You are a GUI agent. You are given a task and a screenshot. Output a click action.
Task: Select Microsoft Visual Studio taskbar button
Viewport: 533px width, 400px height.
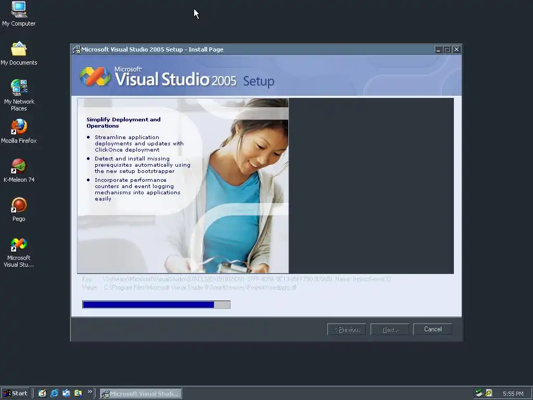[x=141, y=394]
